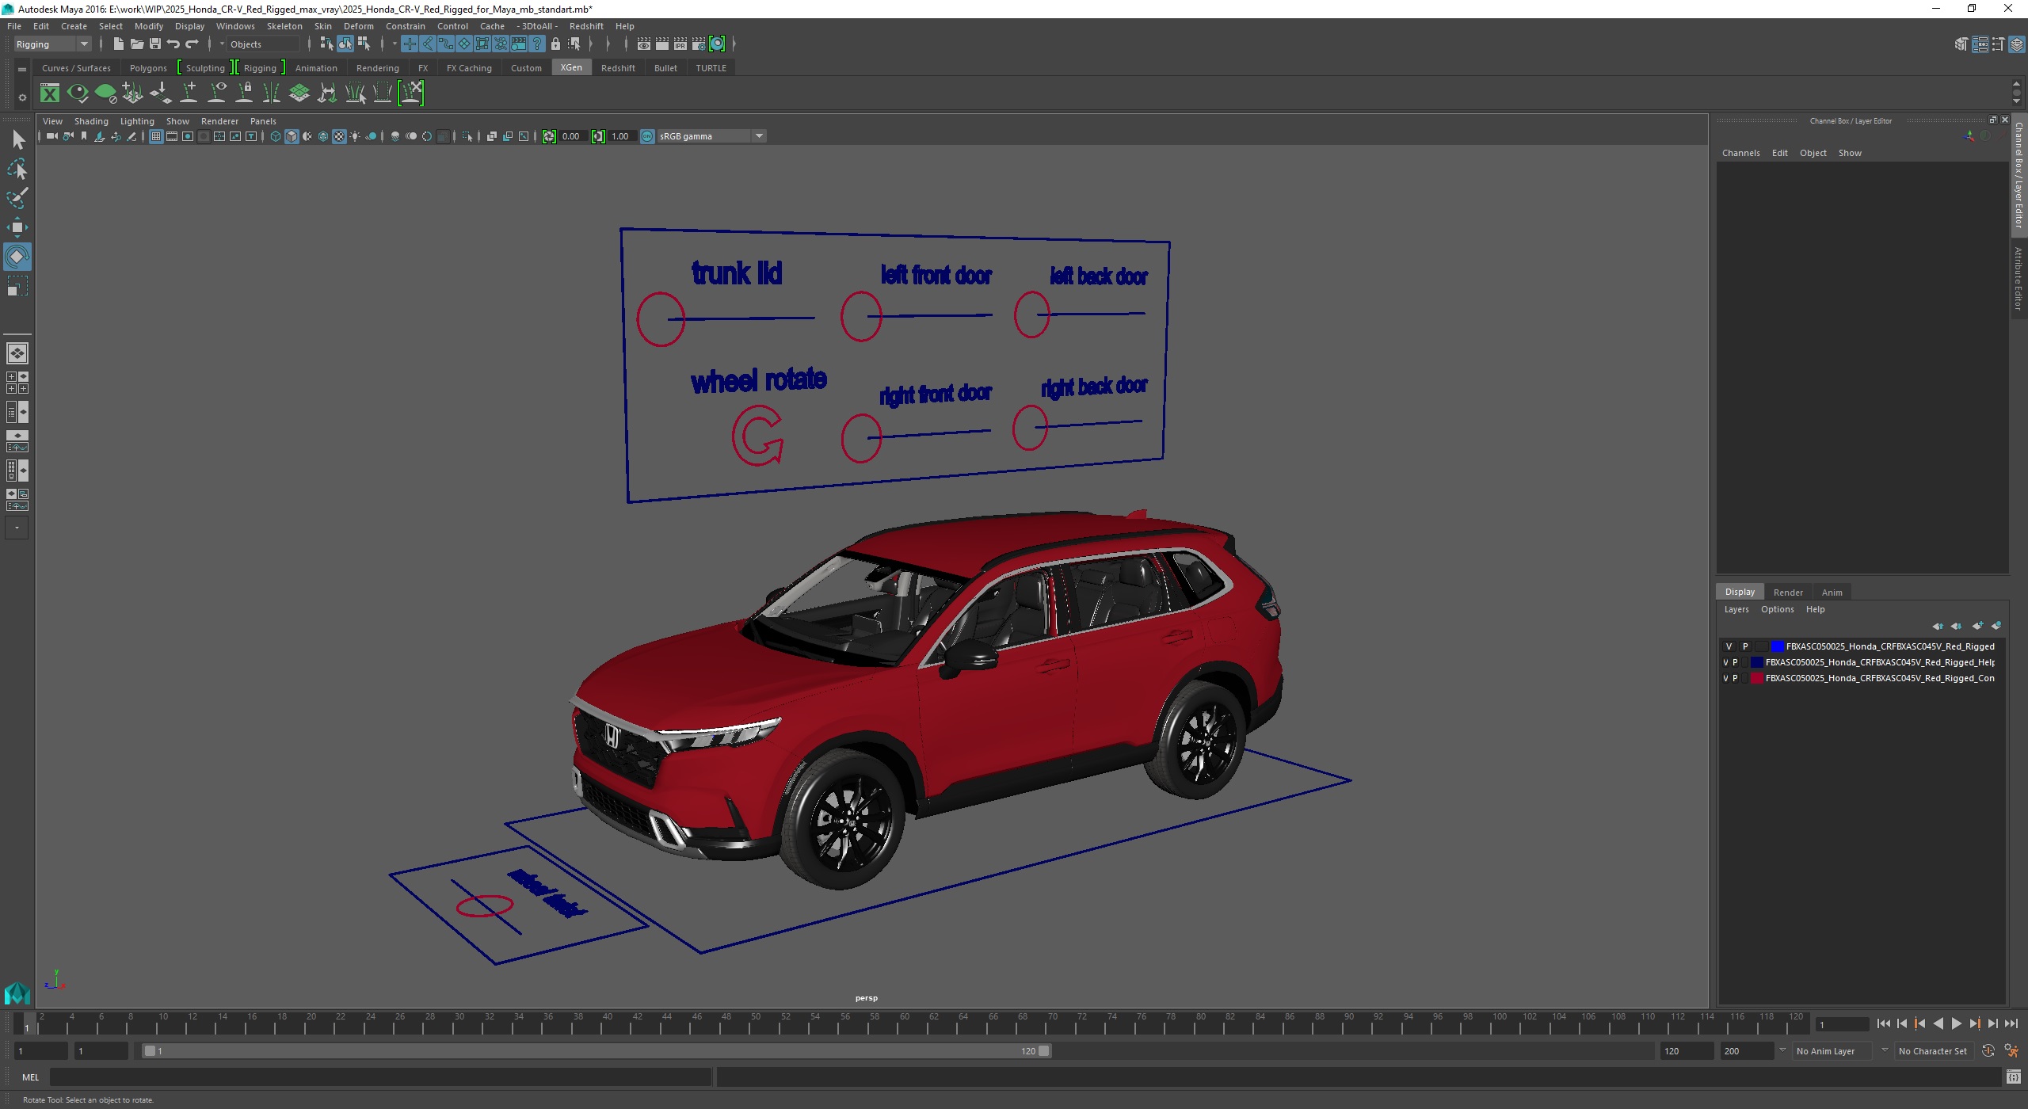2028x1109 pixels.
Task: Toggle use all lights bulb button
Action: tap(355, 136)
